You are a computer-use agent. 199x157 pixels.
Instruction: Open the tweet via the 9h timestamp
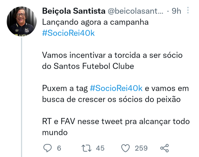tap(176, 11)
